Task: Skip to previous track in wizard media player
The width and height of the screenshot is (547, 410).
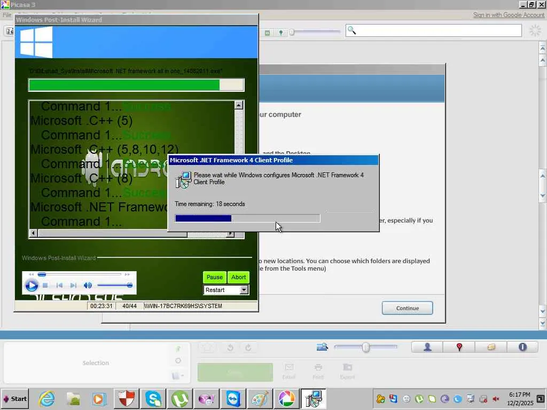Action: click(x=60, y=286)
